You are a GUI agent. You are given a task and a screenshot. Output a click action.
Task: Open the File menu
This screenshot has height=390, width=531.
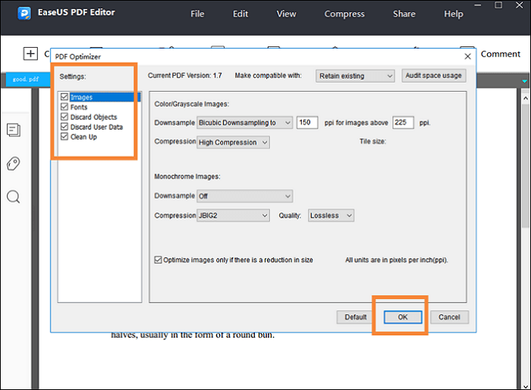(x=197, y=14)
